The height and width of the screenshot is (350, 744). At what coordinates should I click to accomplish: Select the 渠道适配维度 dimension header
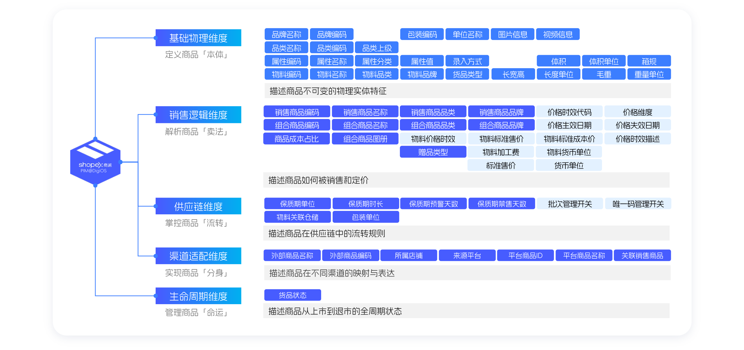pyautogui.click(x=198, y=256)
